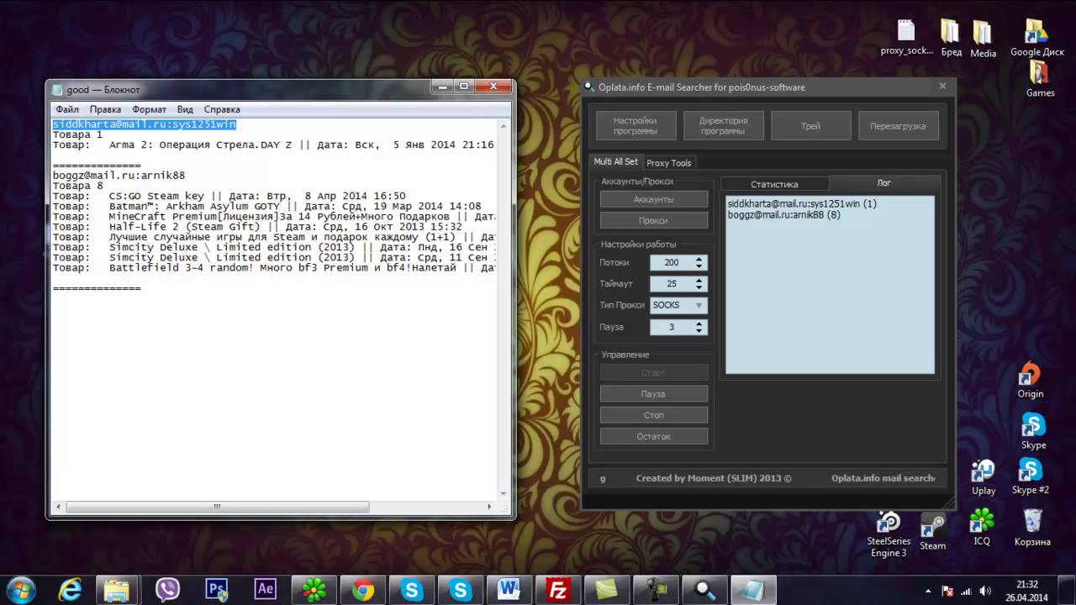Click the Стоп button

(x=654, y=415)
